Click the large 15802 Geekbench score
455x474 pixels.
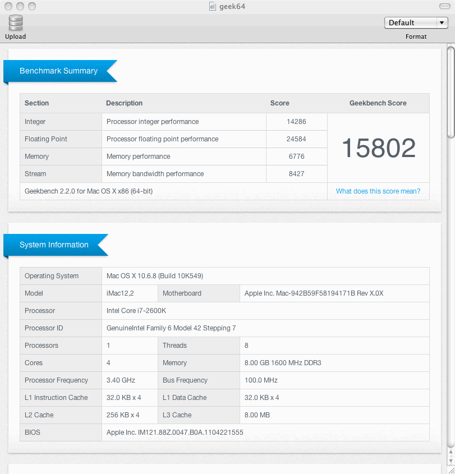point(378,148)
